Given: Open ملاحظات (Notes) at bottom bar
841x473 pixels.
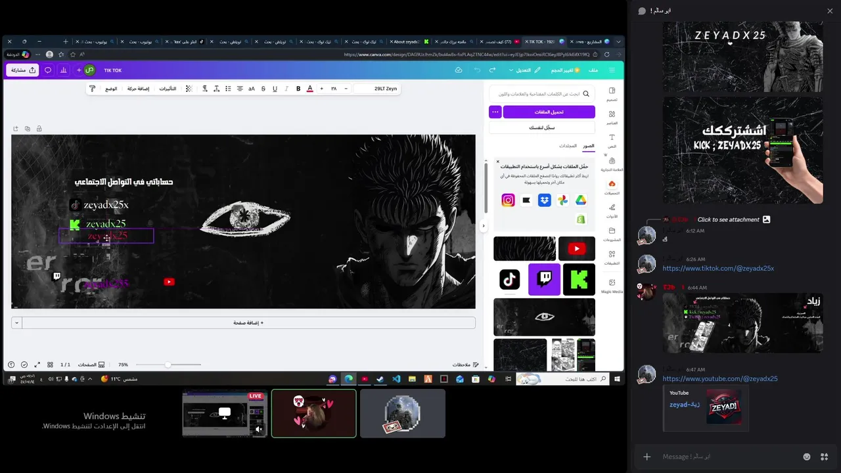Looking at the screenshot, I should pos(465,365).
